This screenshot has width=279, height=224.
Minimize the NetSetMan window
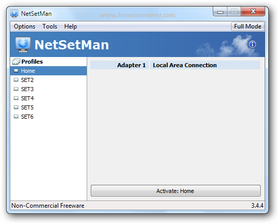point(220,12)
